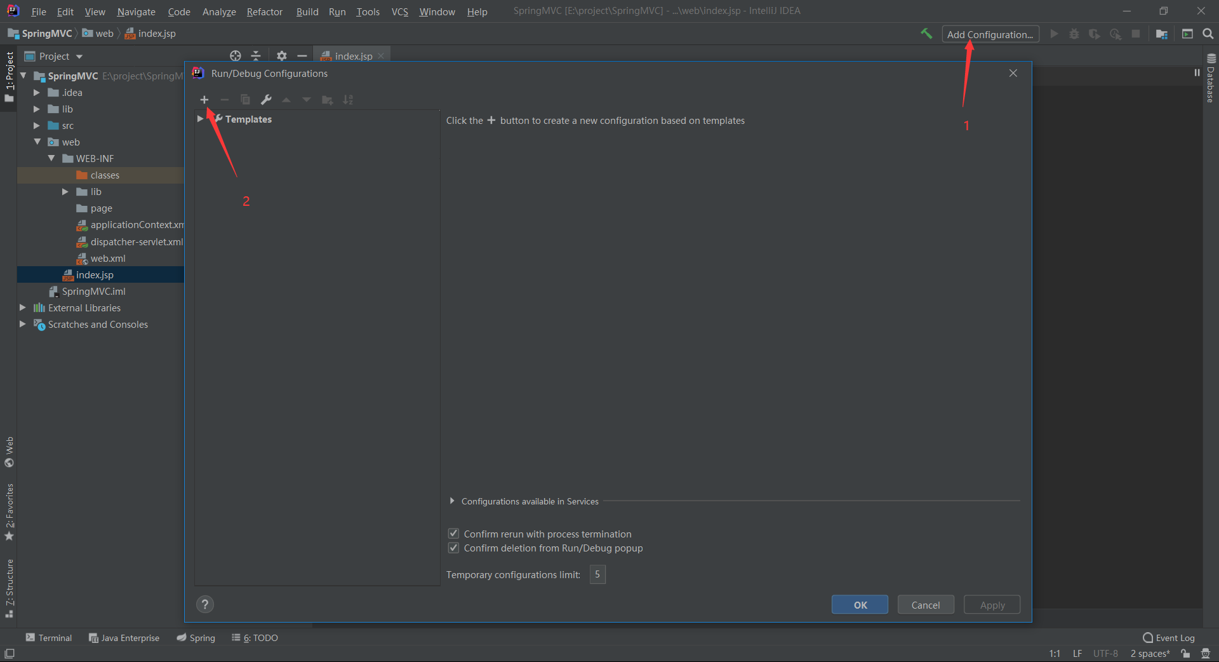Click the run with coverage icon

pos(1095,34)
